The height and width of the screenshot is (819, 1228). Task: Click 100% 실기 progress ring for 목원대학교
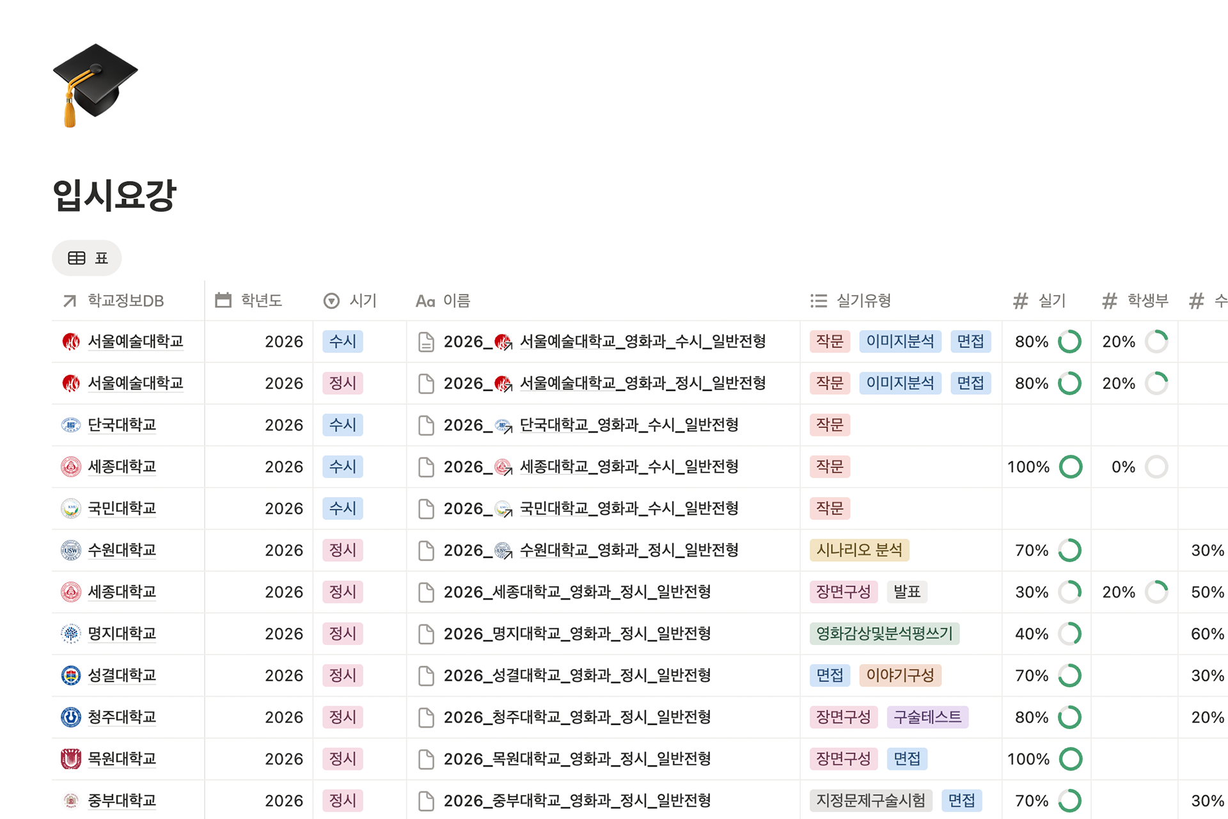[x=1071, y=759]
